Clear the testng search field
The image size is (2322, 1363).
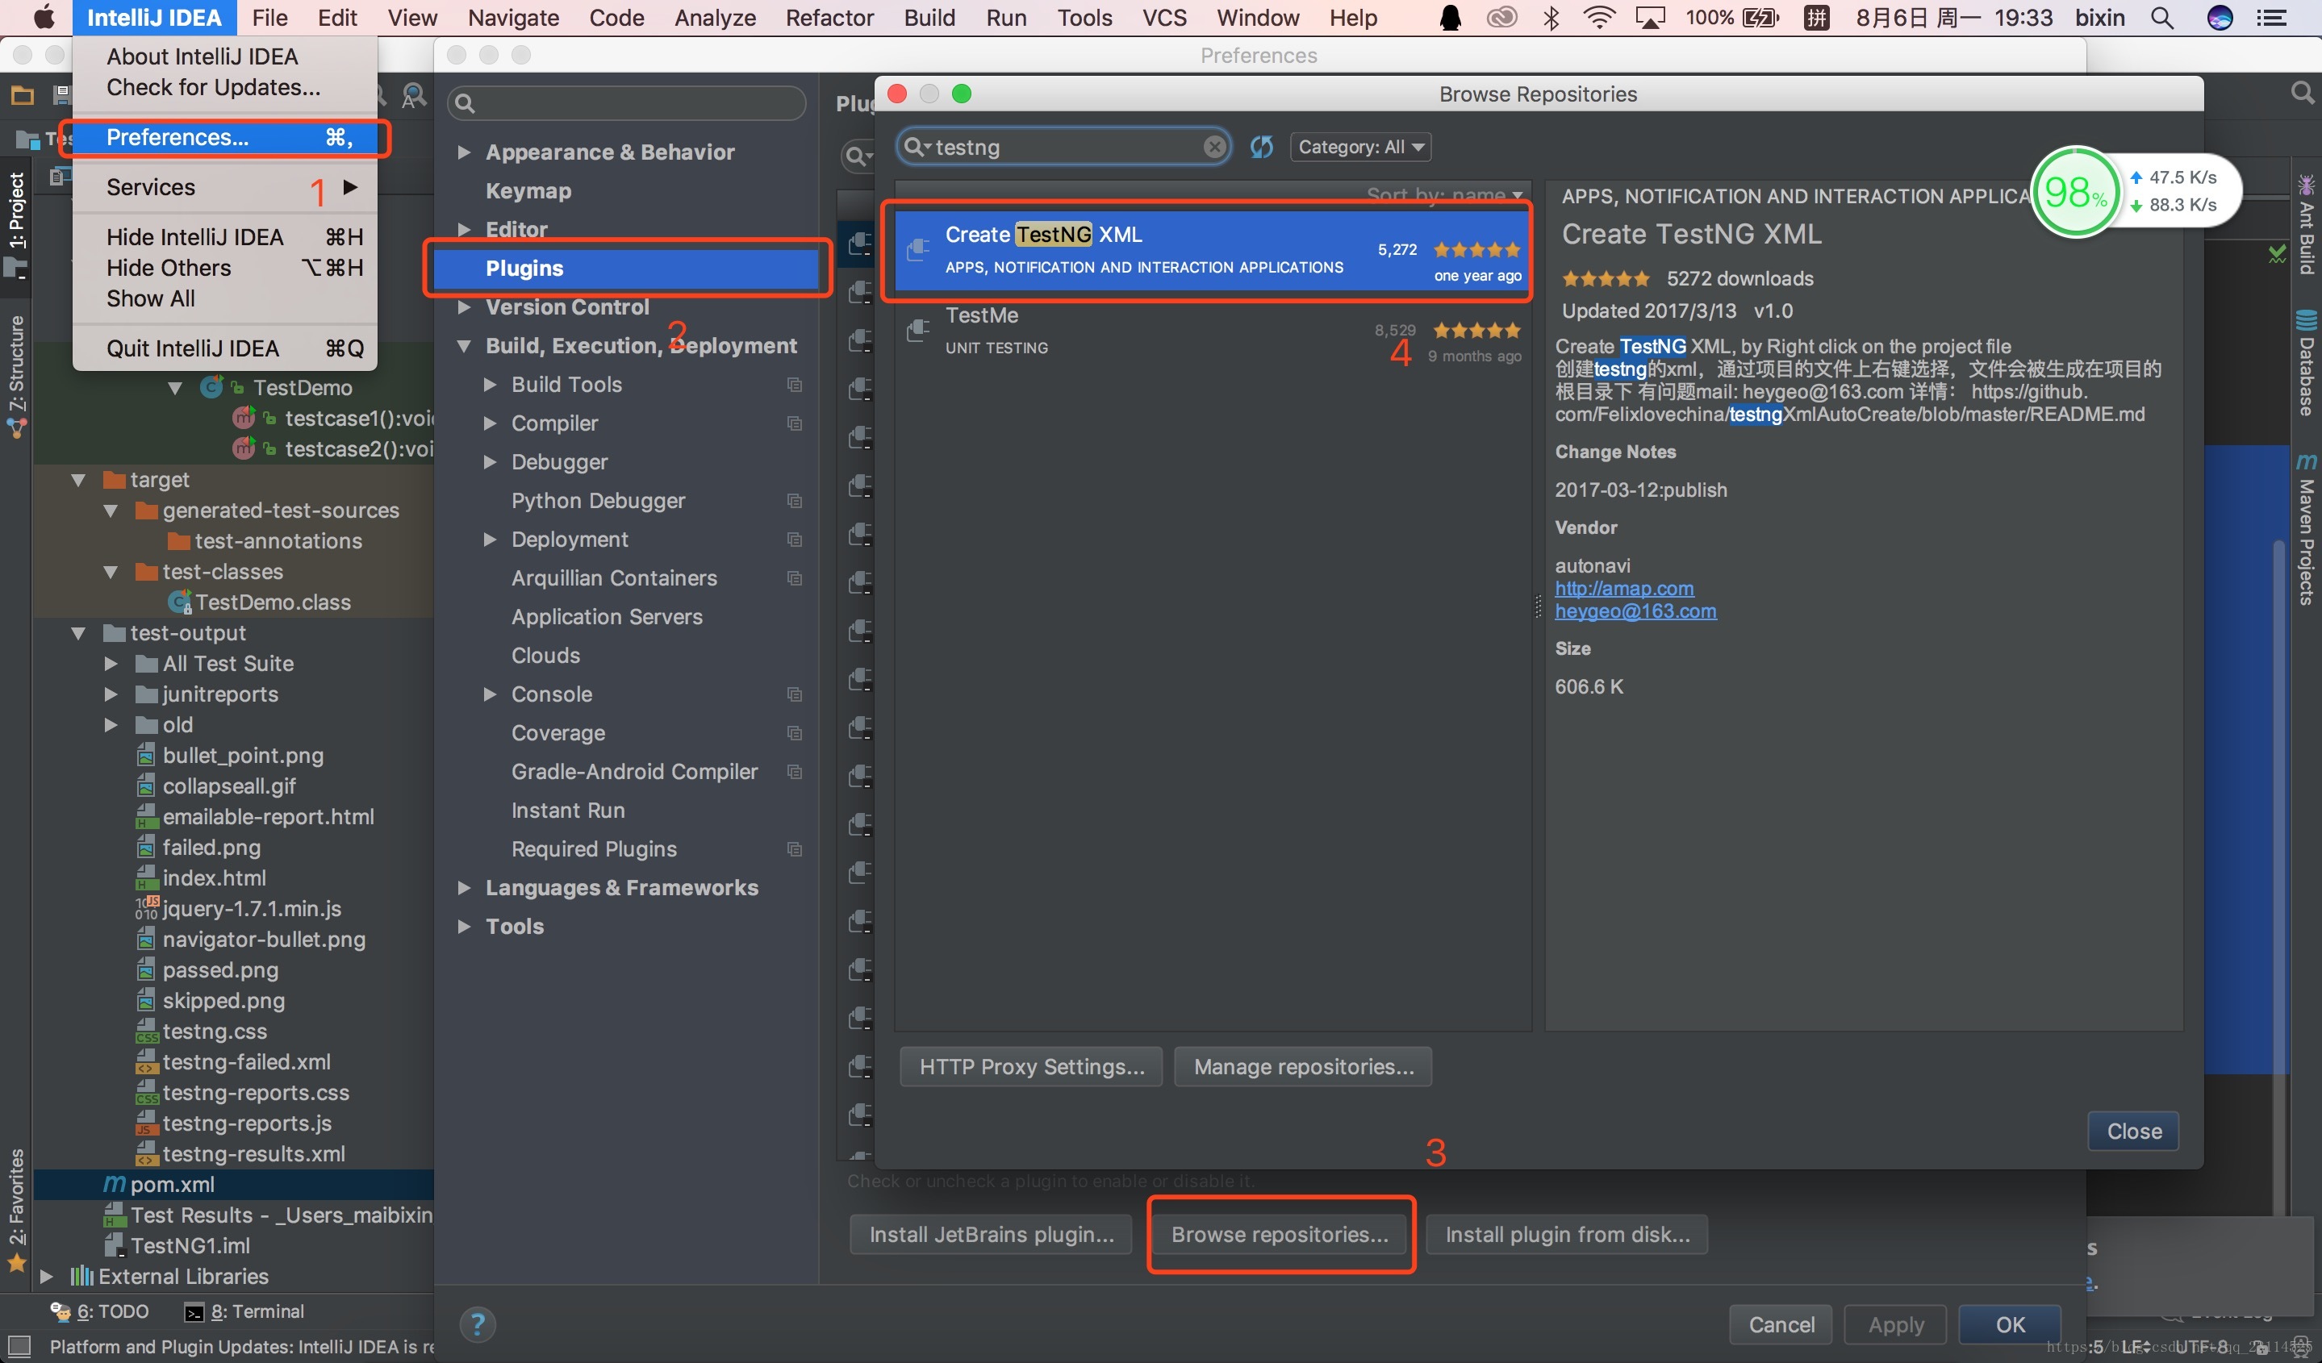[x=1214, y=147]
